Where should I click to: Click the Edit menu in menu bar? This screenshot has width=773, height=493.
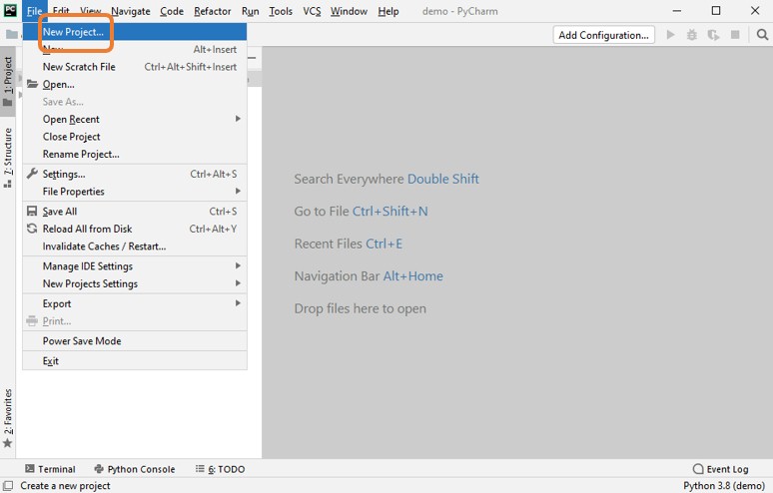pos(61,11)
